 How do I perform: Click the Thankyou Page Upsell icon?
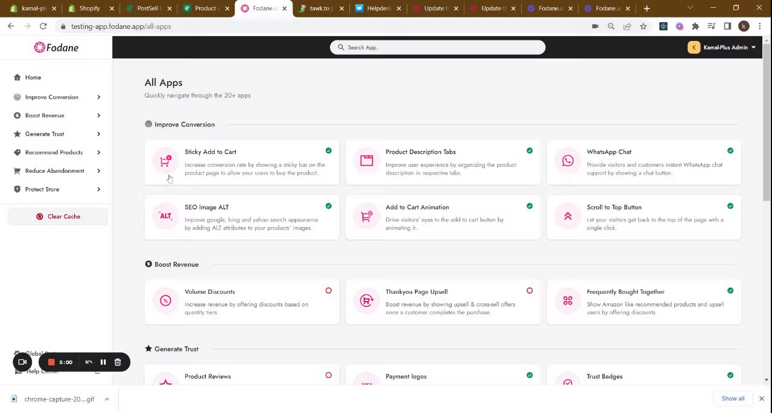[x=367, y=300]
